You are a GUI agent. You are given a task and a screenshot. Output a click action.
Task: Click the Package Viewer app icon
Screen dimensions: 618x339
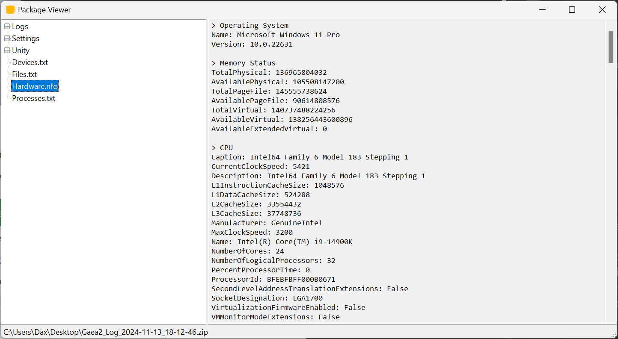click(10, 10)
